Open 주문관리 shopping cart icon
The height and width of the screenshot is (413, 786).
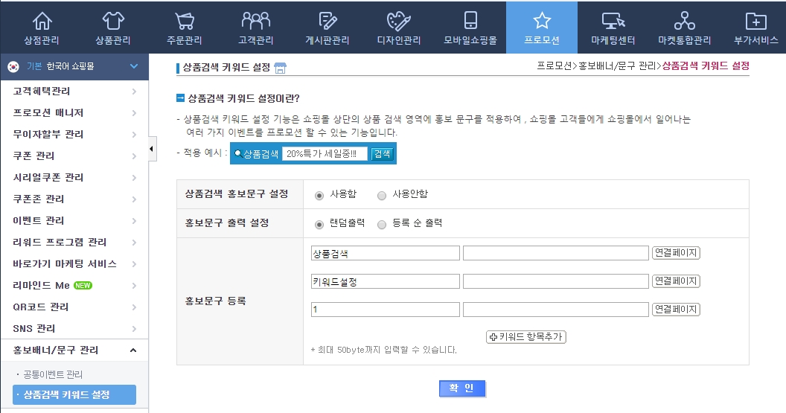tap(185, 22)
